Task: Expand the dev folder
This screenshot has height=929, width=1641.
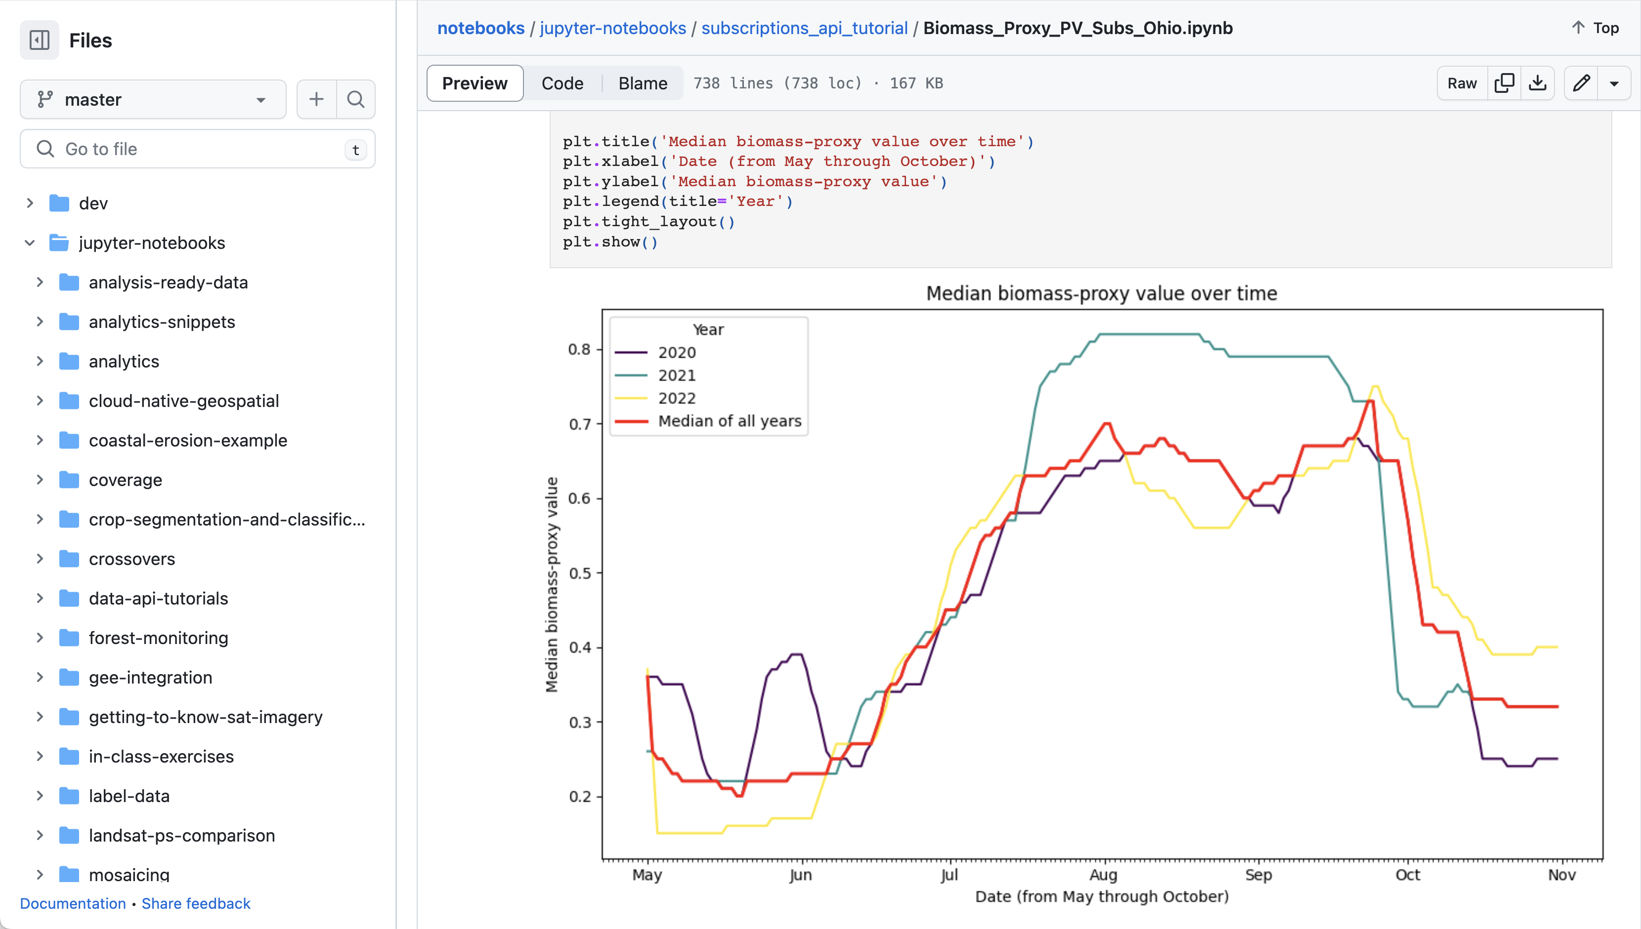Action: (30, 203)
